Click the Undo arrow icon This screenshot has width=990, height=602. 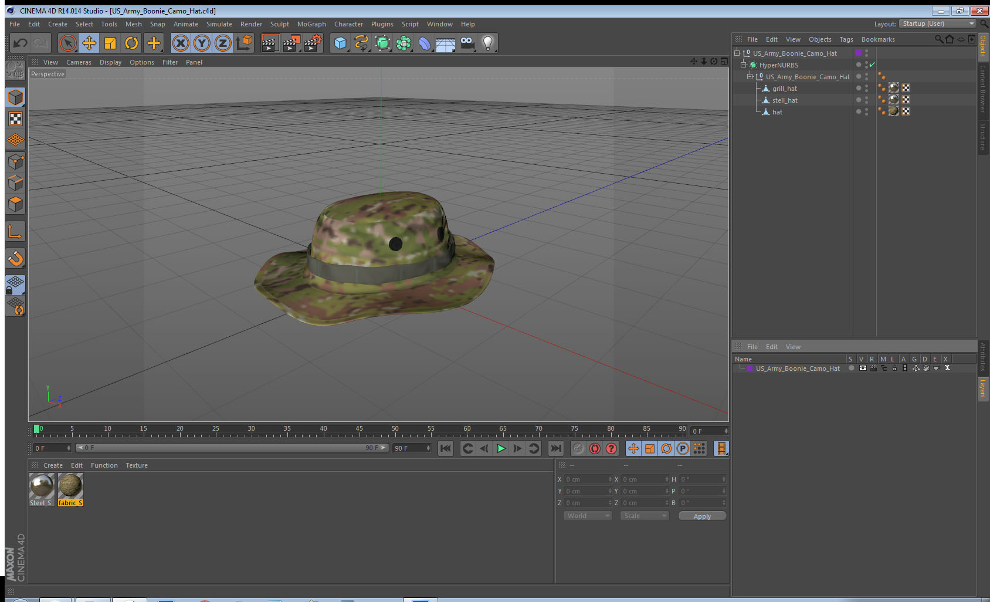[21, 43]
